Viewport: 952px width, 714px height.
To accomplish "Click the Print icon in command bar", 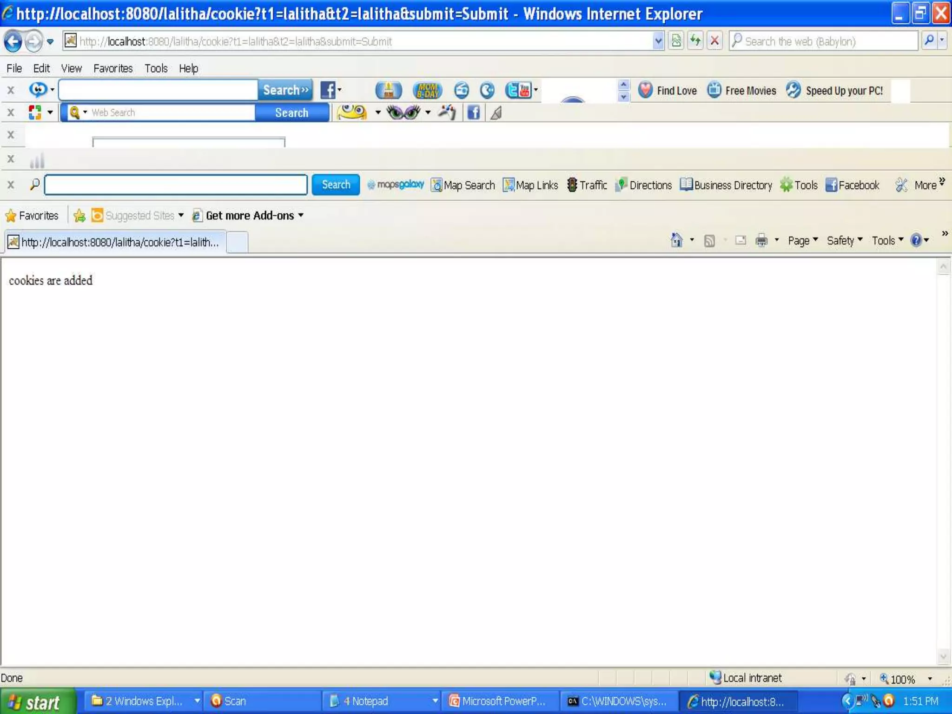I will (x=761, y=240).
